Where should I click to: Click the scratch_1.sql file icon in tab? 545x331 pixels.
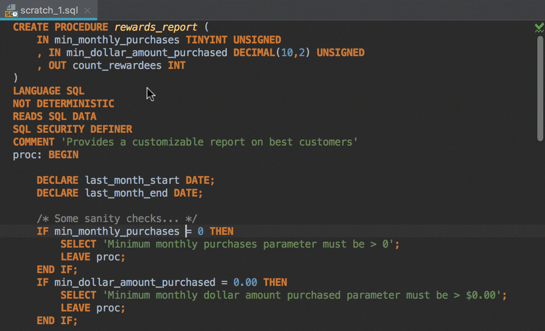click(11, 10)
